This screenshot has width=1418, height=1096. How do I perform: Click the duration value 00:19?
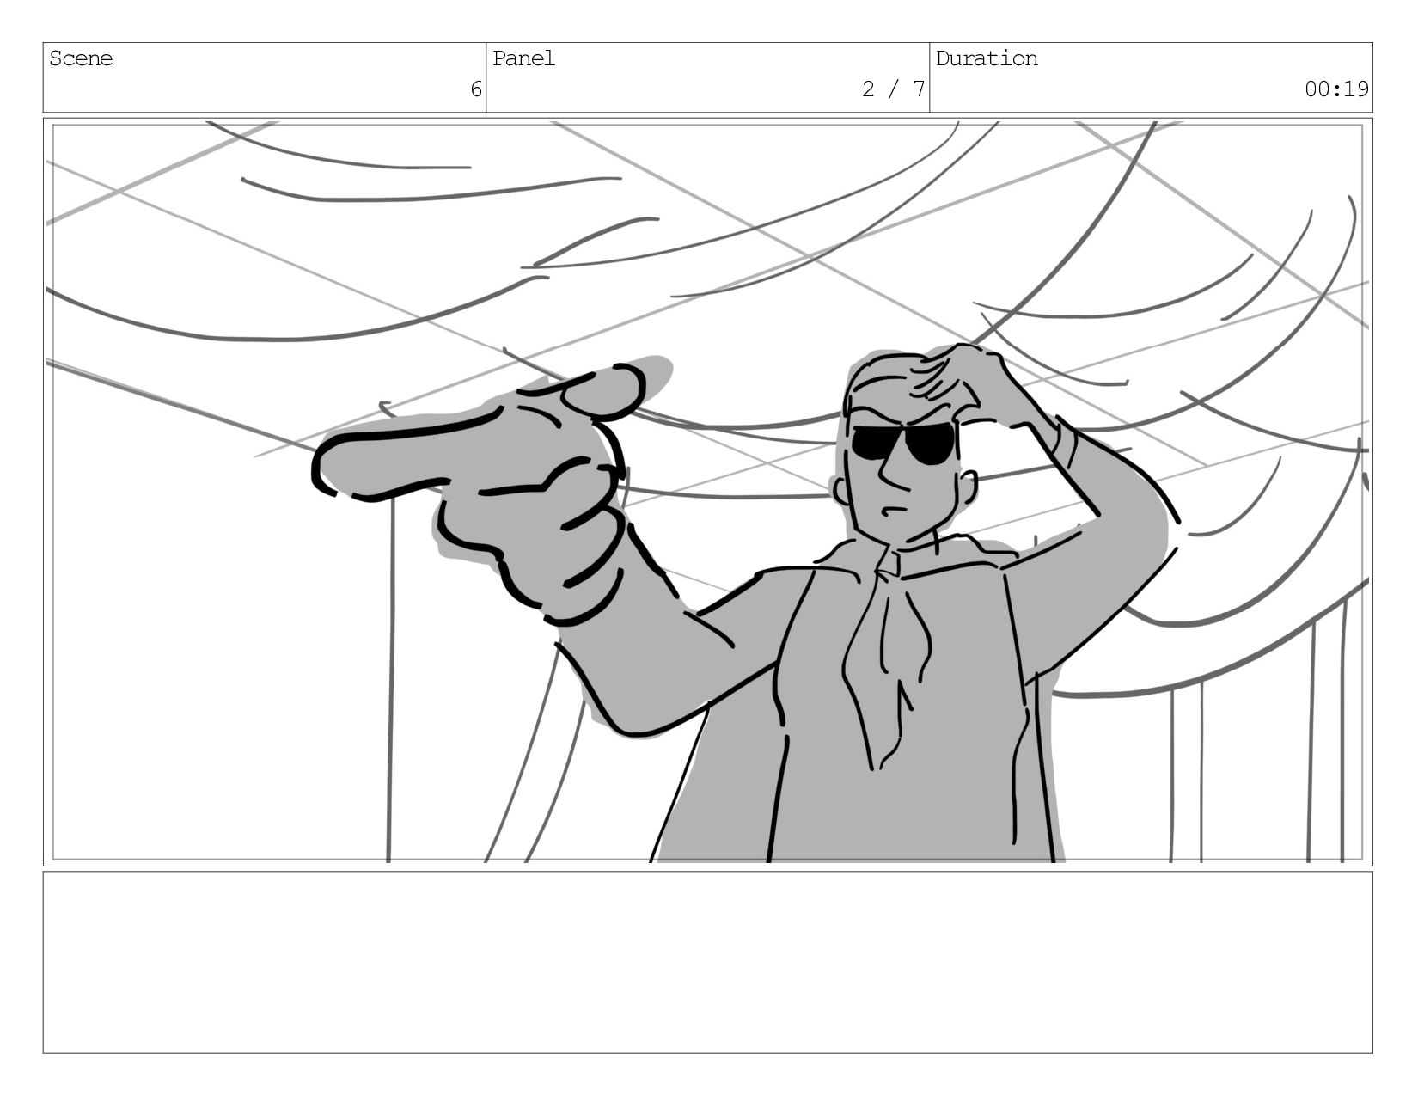(1336, 89)
